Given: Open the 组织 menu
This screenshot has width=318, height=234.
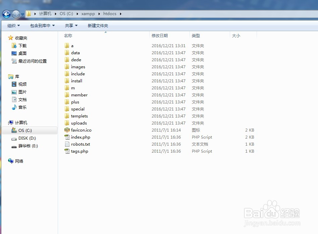Looking at the screenshot, I should click(14, 25).
